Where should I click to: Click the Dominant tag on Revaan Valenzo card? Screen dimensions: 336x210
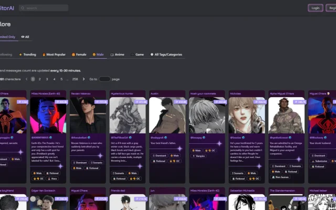click(x=79, y=163)
